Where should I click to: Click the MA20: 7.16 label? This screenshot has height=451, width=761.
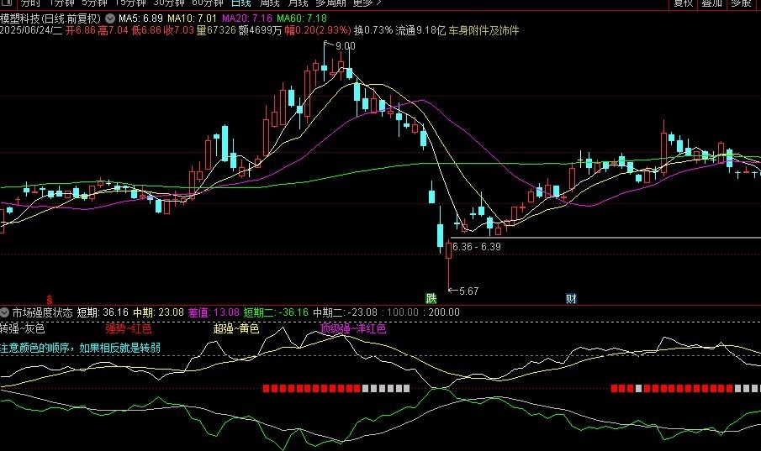click(x=247, y=18)
